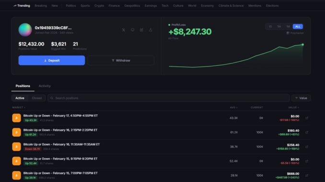Share the February 15 9:15PM position
This screenshot has height=182, width=325.
tap(307, 161)
